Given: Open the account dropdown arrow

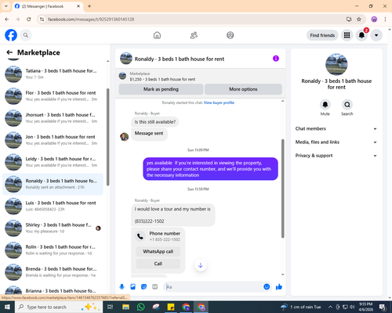Looking at the screenshot, I should click(376, 35).
